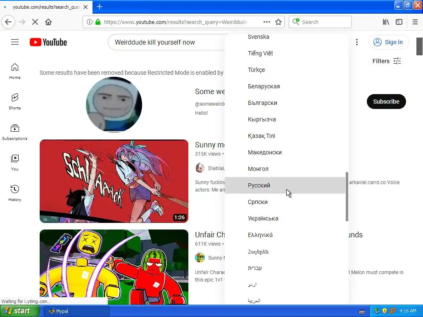
Task: Click the page vertical scrollbar thumb
Action: (419, 46)
